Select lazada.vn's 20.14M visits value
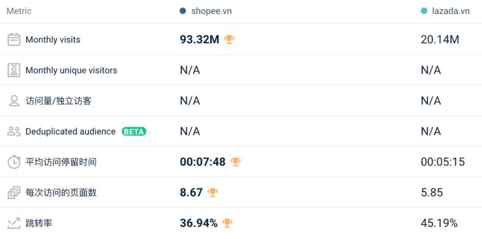 pyautogui.click(x=440, y=40)
